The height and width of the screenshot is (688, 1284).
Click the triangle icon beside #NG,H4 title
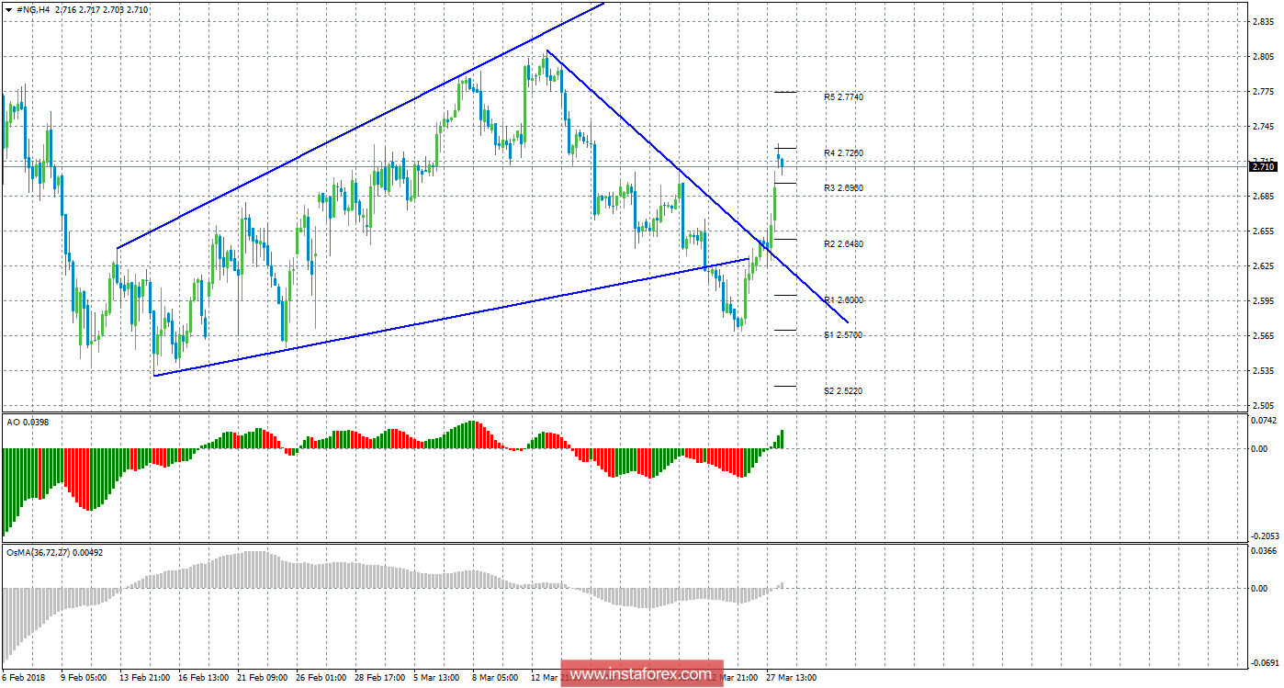8,9
